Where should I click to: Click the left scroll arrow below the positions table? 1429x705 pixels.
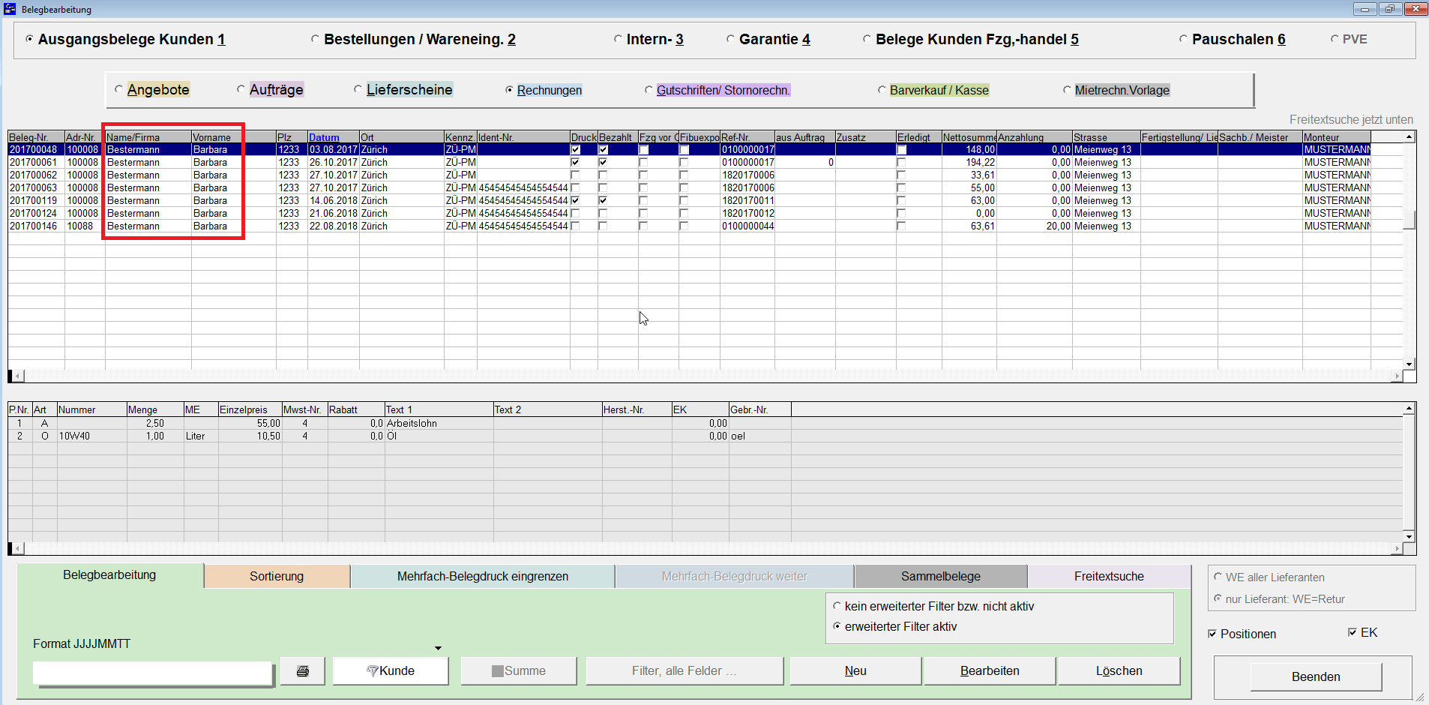[17, 548]
